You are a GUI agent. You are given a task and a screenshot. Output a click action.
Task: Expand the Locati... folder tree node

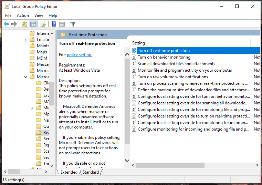pyautogui.click(x=26, y=40)
